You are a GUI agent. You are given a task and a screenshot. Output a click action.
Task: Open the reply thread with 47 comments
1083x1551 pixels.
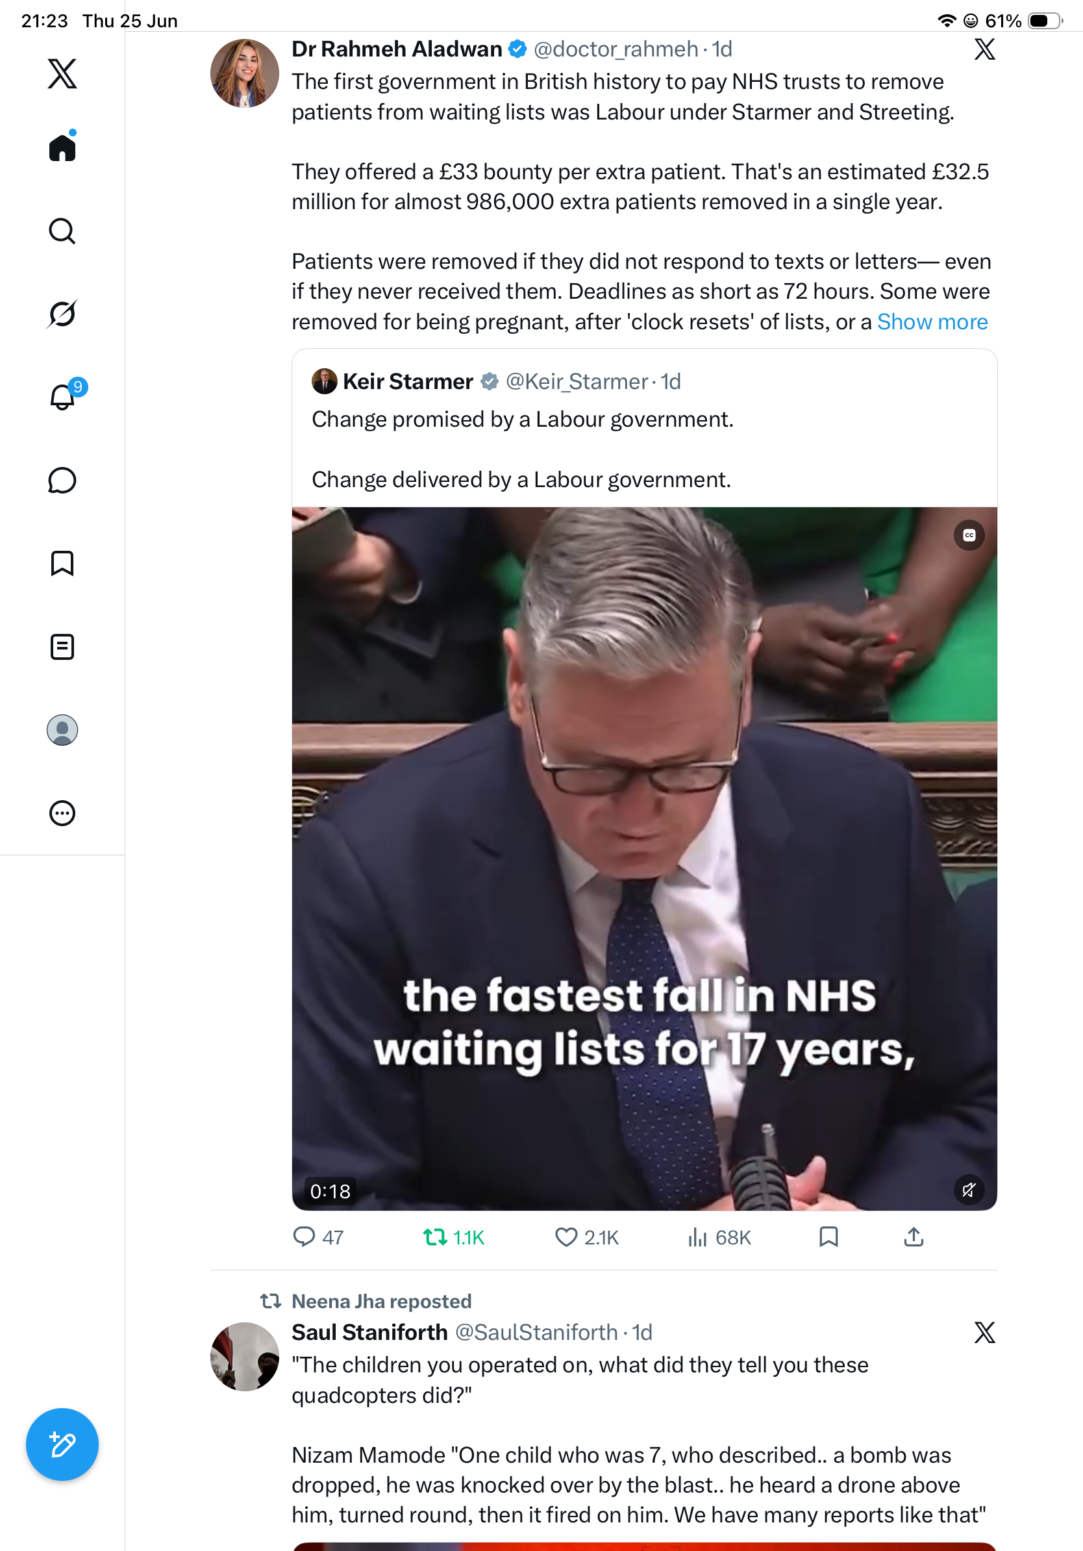pyautogui.click(x=319, y=1237)
